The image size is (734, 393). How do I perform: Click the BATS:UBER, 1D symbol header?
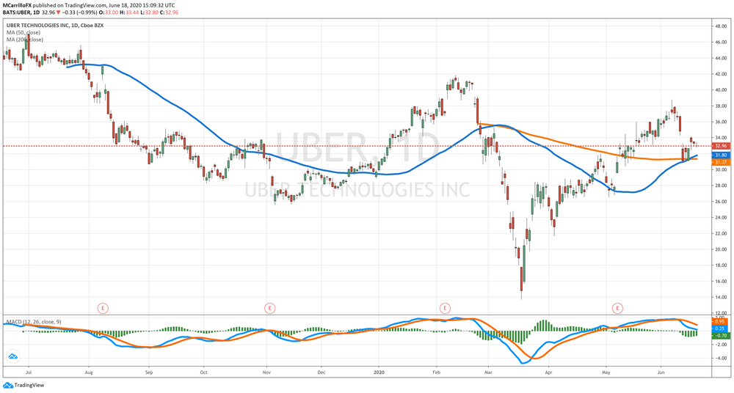(23, 12)
